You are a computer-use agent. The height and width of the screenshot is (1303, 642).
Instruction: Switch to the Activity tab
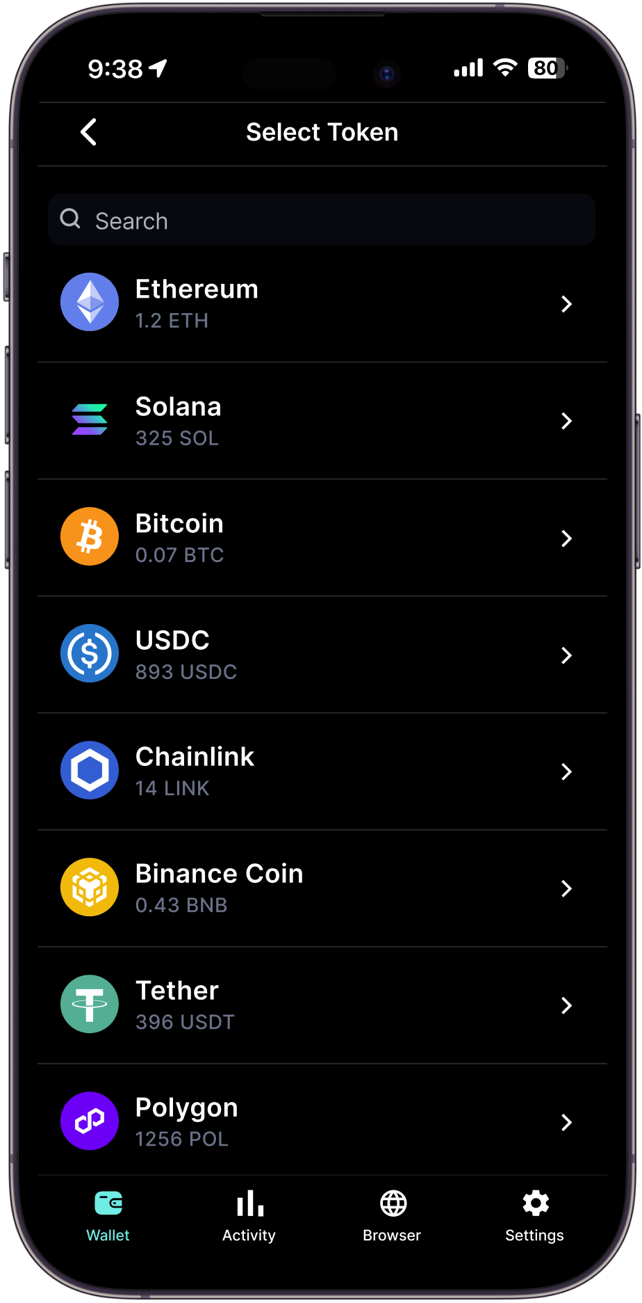click(249, 1215)
